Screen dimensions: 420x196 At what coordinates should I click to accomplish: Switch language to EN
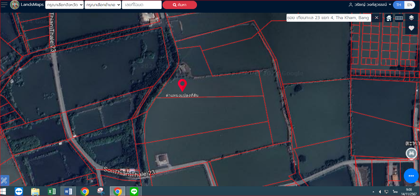click(x=410, y=5)
